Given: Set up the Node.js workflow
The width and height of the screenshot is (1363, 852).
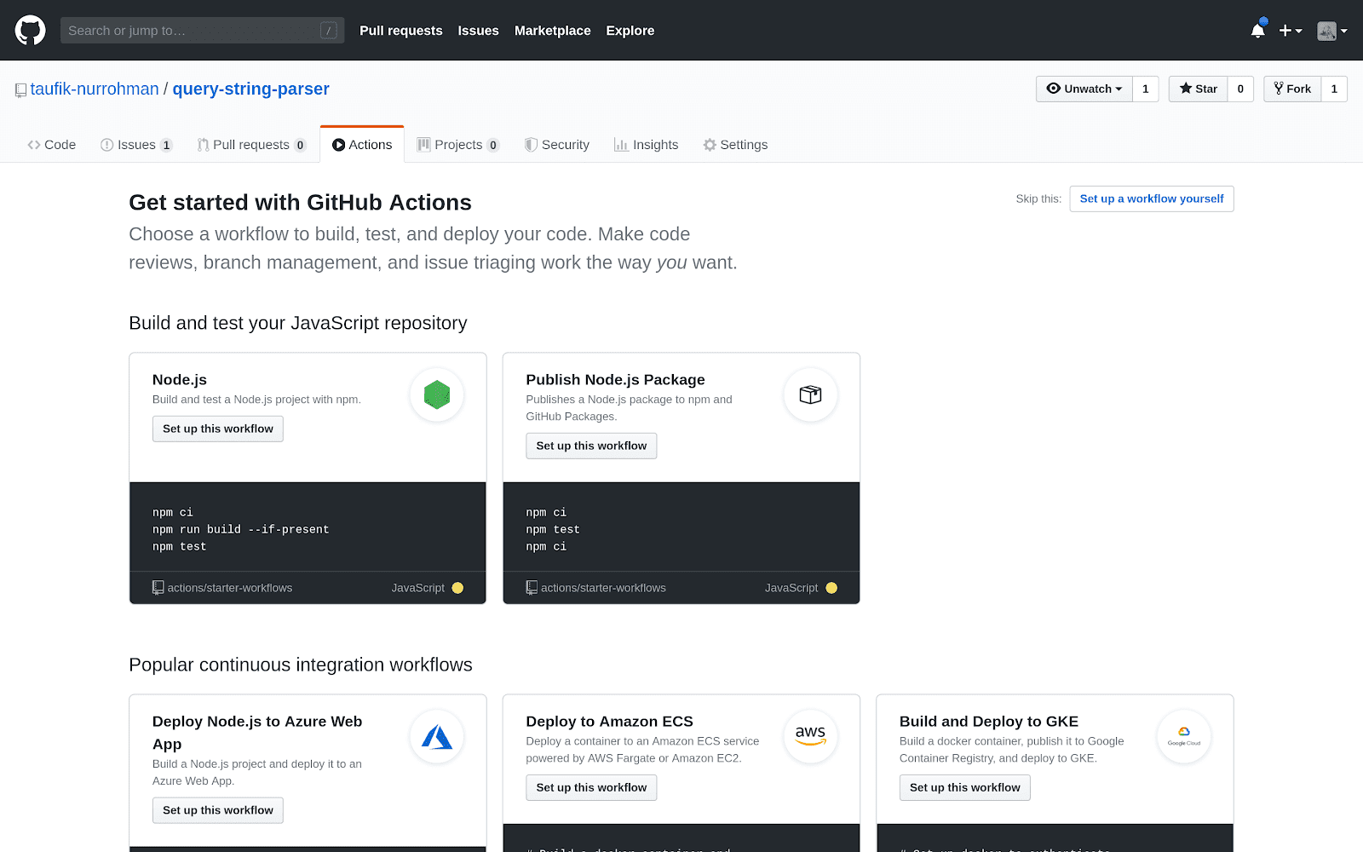Looking at the screenshot, I should click(x=218, y=429).
